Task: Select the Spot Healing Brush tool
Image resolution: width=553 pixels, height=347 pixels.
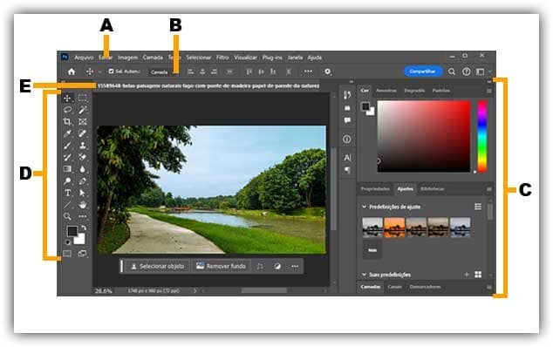Action: (x=83, y=133)
